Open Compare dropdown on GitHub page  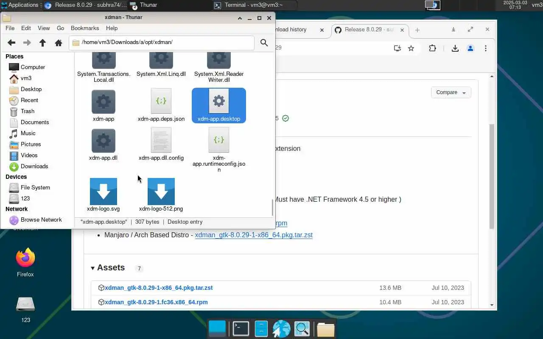(451, 92)
